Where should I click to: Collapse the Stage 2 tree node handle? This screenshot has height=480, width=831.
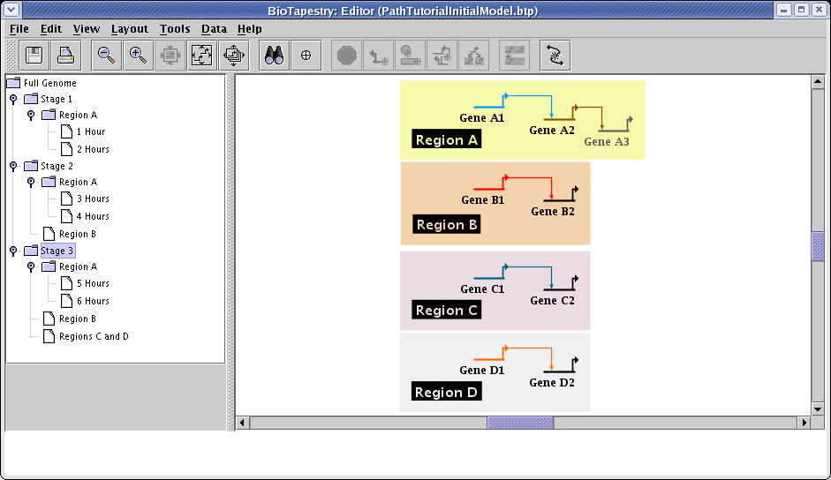[13, 166]
